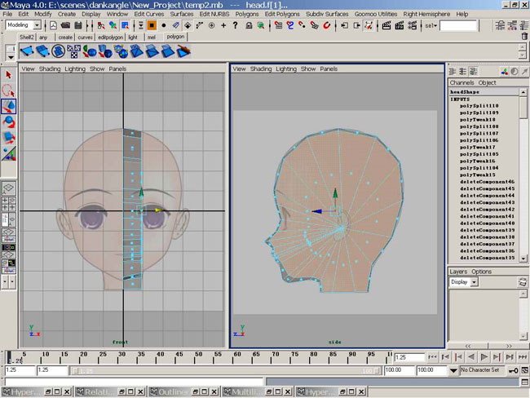Click the lock selection icon

(249, 25)
